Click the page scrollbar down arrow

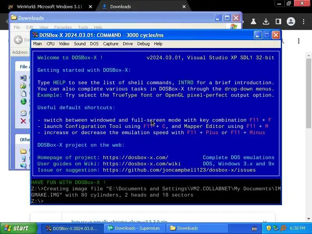click(308, 219)
